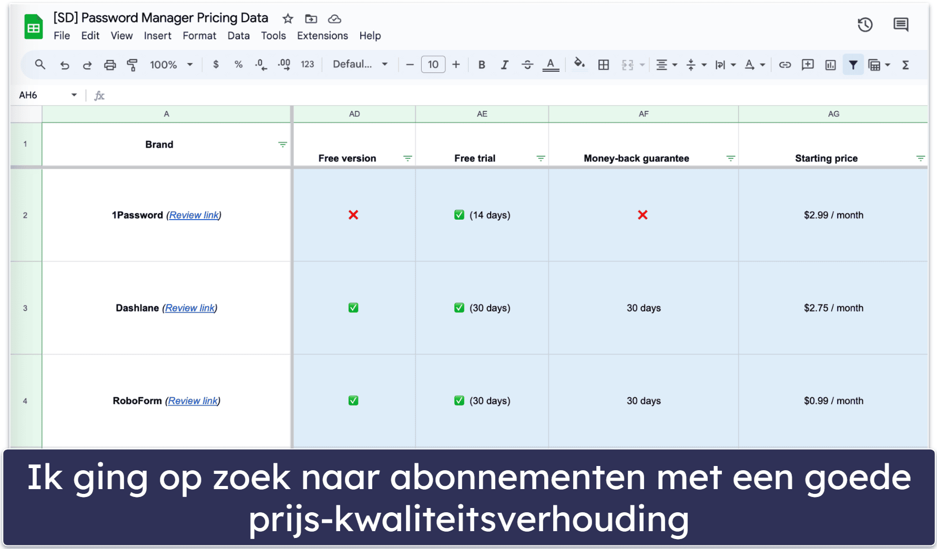The height and width of the screenshot is (549, 937).
Task: Activate the paint format tool
Action: (x=133, y=65)
